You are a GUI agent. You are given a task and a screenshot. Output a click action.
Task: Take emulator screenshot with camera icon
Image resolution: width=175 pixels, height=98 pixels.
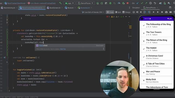tap(166, 12)
